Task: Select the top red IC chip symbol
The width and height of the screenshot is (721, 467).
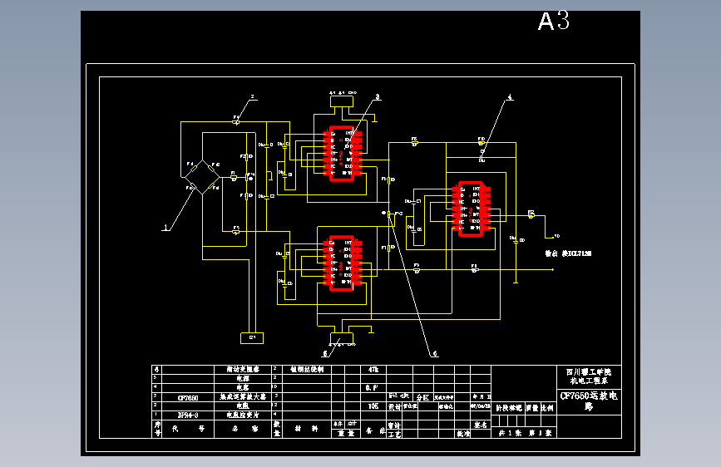Action: 343,154
